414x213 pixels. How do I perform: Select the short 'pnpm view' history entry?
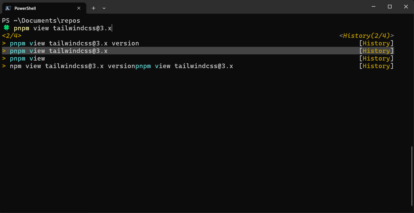(x=27, y=59)
